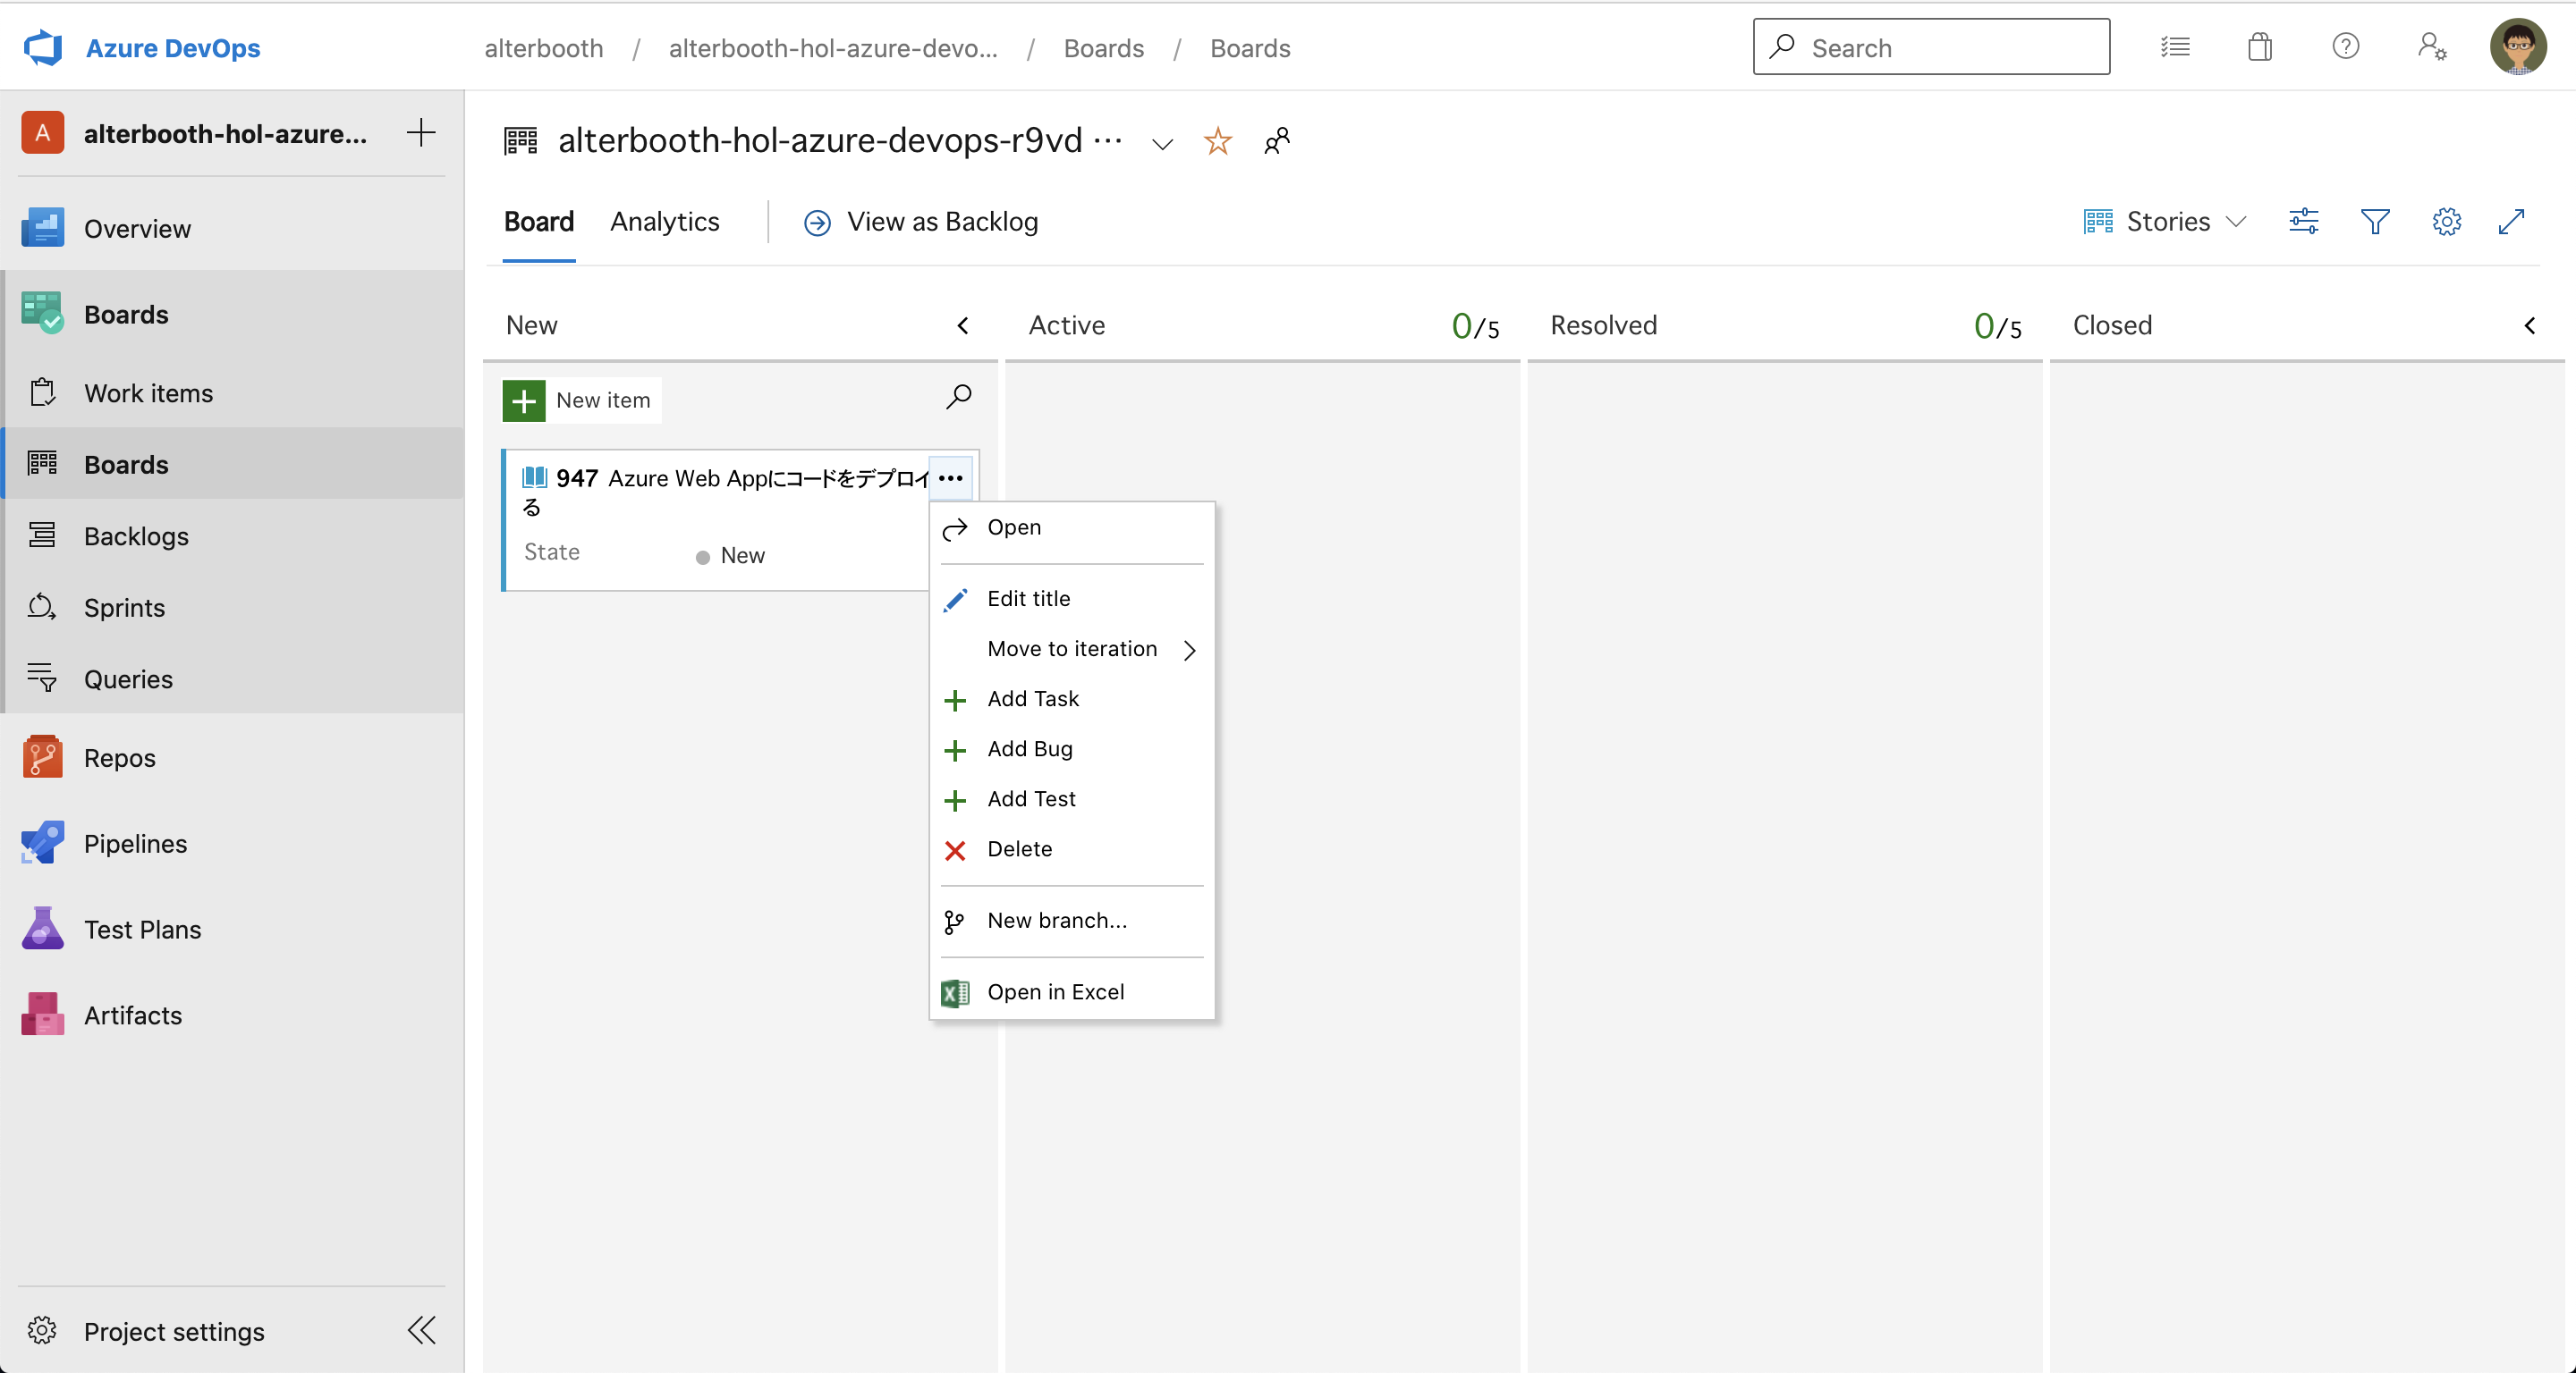Open the Pipelines sidebar item
Screen dimensions: 2576x1373
(135, 844)
